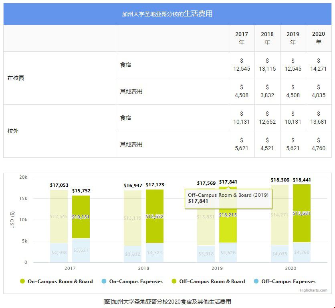Toggle the On-Campus Room & Board legend label
This screenshot has height=308, width=335.
(60, 281)
